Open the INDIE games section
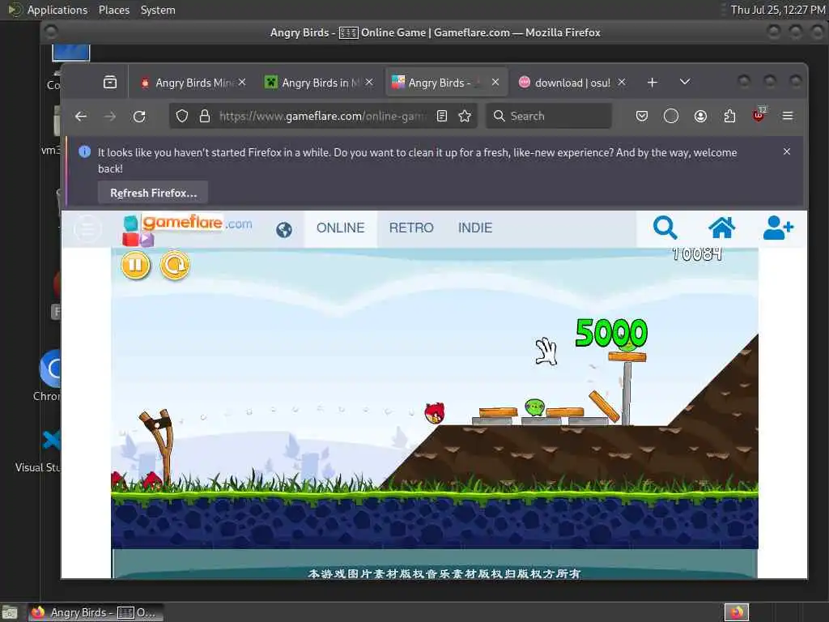 474,228
